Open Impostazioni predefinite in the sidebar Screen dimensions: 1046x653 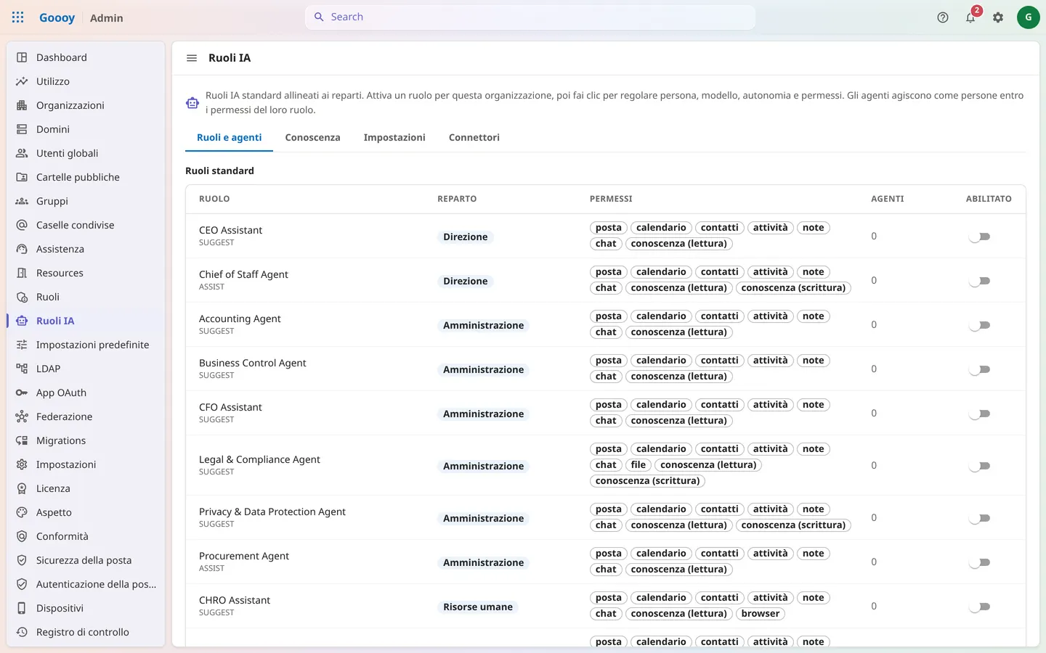[x=86, y=345]
